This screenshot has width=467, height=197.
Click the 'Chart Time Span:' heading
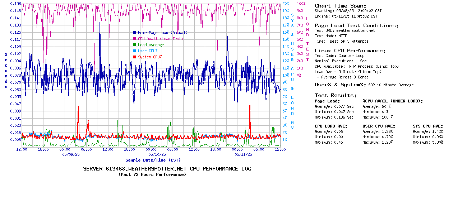pos(340,6)
